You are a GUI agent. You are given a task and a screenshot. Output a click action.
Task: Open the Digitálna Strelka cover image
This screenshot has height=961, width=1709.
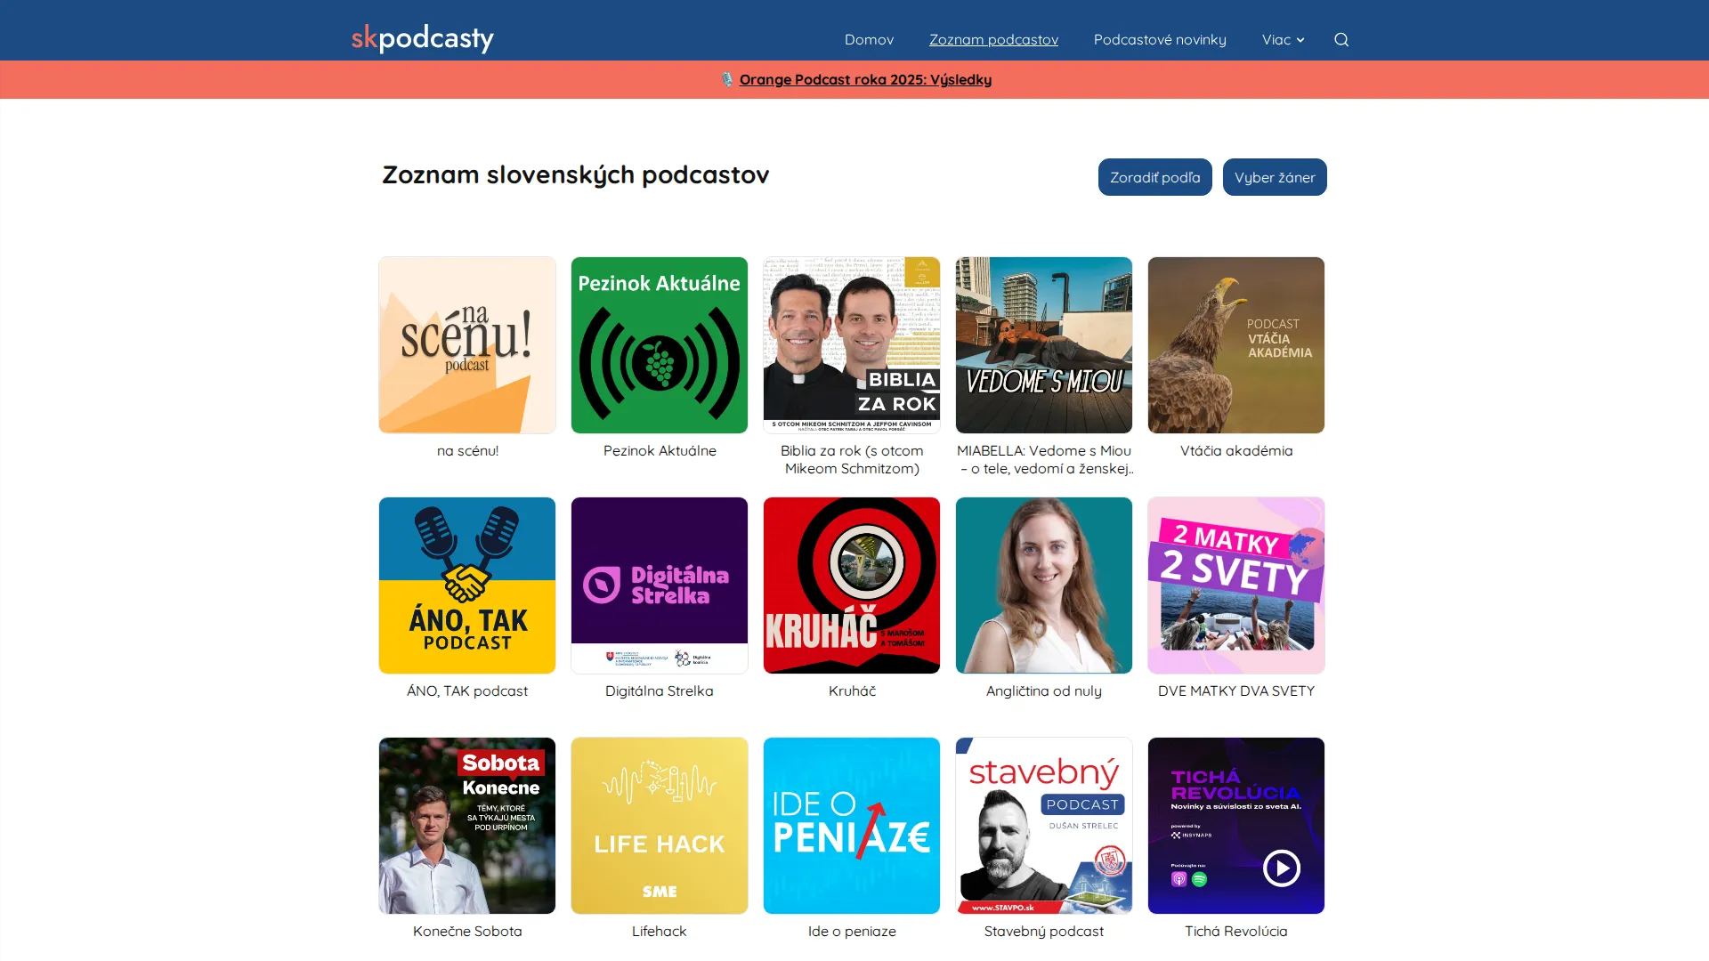(660, 585)
